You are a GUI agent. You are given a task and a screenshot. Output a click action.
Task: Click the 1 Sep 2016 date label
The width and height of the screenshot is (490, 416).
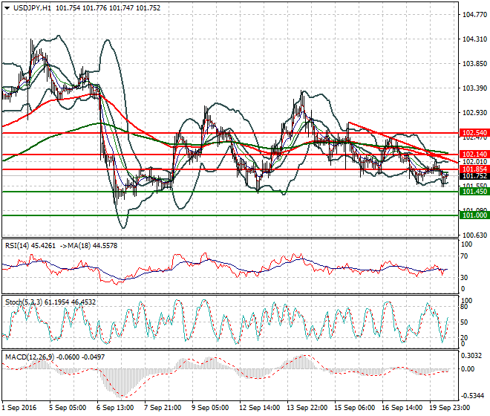pos(20,408)
